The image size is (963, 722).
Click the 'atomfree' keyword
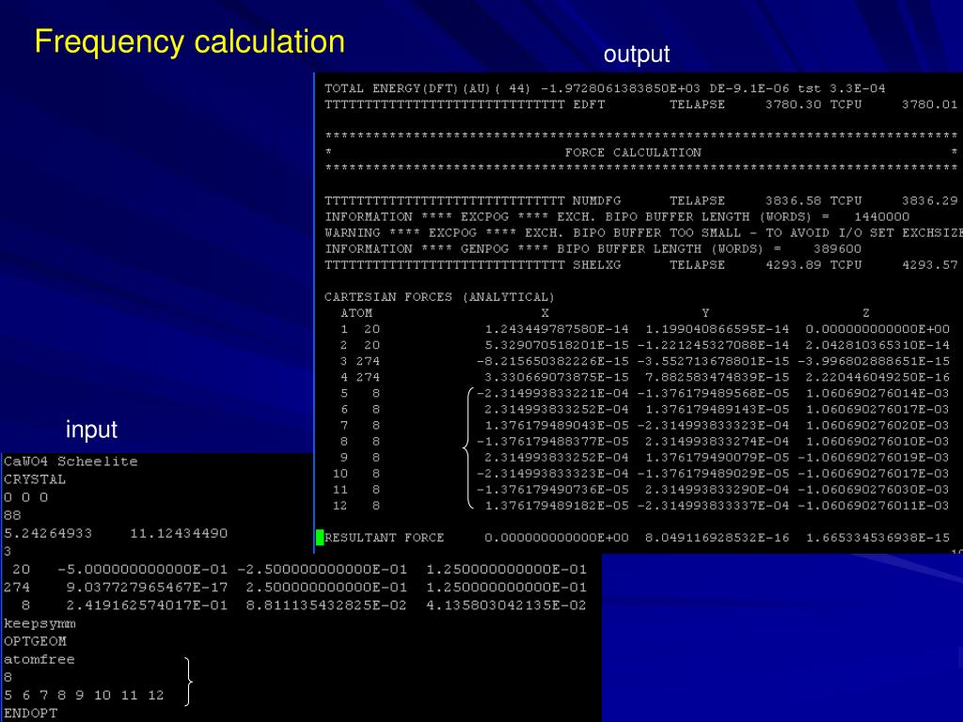39,659
